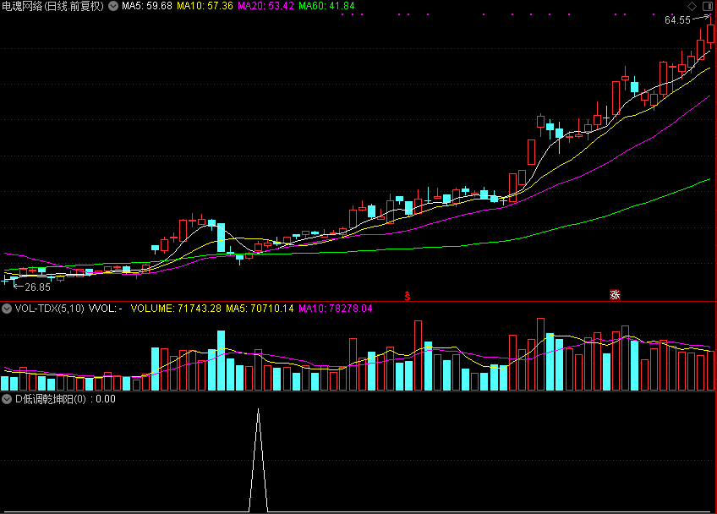Toggle the side panel icon at top right
The image size is (717, 514).
tap(708, 6)
